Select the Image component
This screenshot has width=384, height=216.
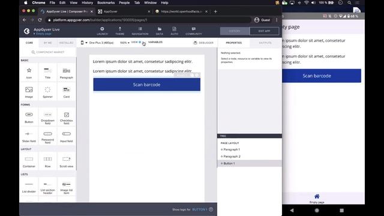[29, 92]
